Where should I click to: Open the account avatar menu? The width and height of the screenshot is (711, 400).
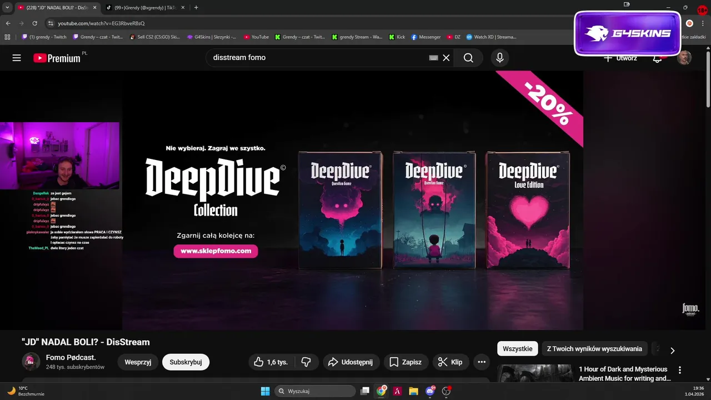685,58
